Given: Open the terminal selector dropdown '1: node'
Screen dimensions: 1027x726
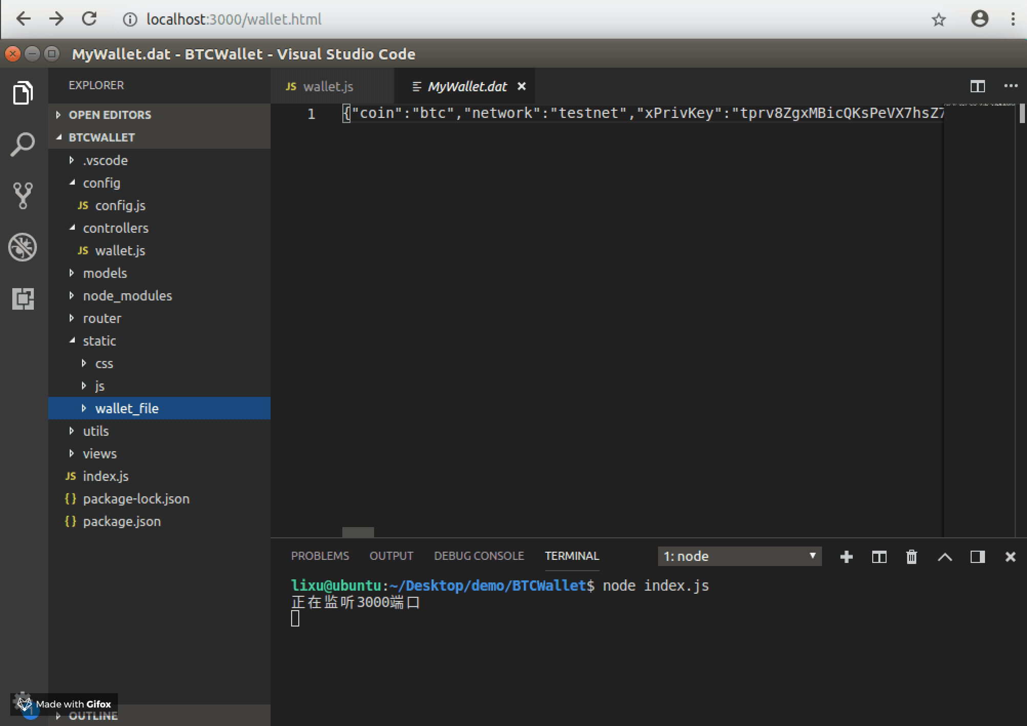Looking at the screenshot, I should pos(740,556).
